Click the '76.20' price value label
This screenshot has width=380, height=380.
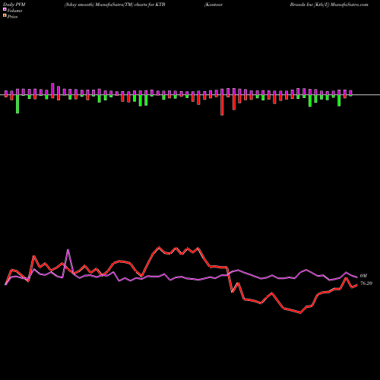(x=366, y=283)
